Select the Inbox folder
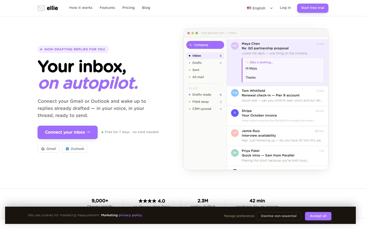 pyautogui.click(x=205, y=56)
